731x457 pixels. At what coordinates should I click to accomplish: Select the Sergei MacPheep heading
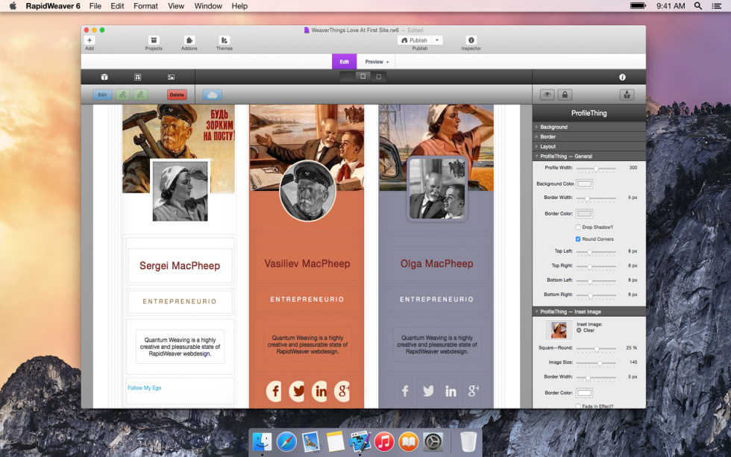[x=180, y=265]
